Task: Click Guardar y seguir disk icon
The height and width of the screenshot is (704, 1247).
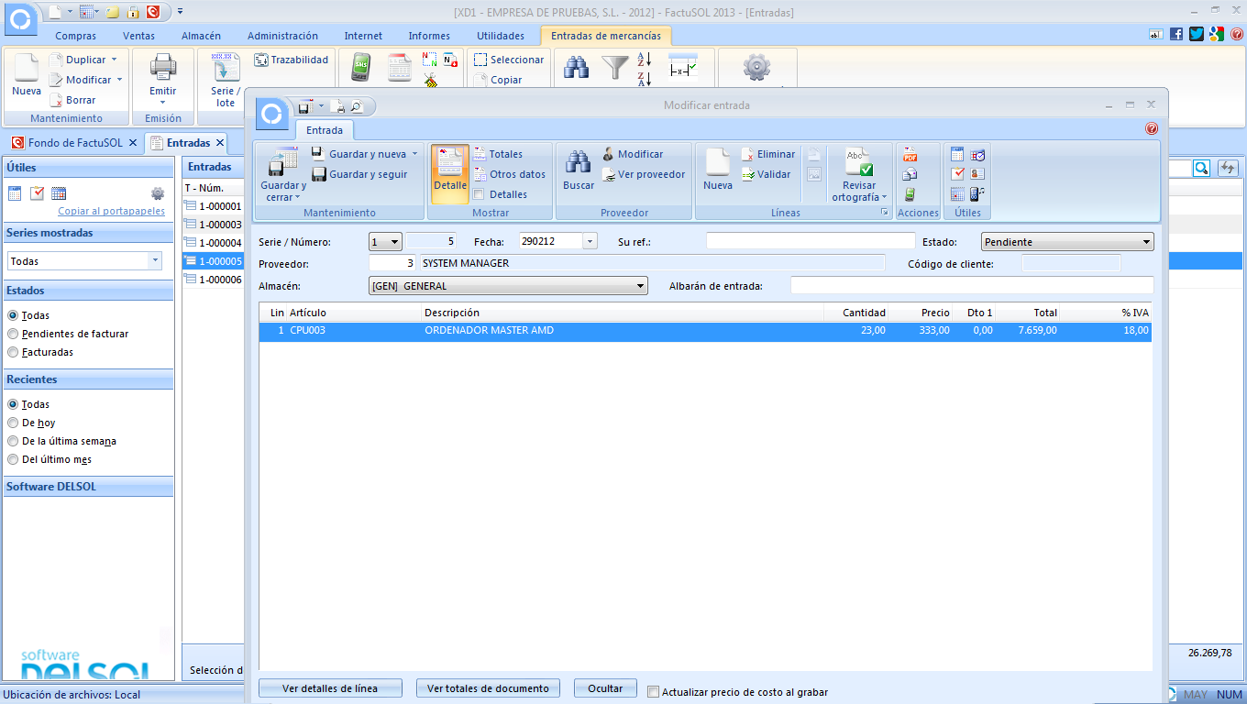Action: click(318, 174)
